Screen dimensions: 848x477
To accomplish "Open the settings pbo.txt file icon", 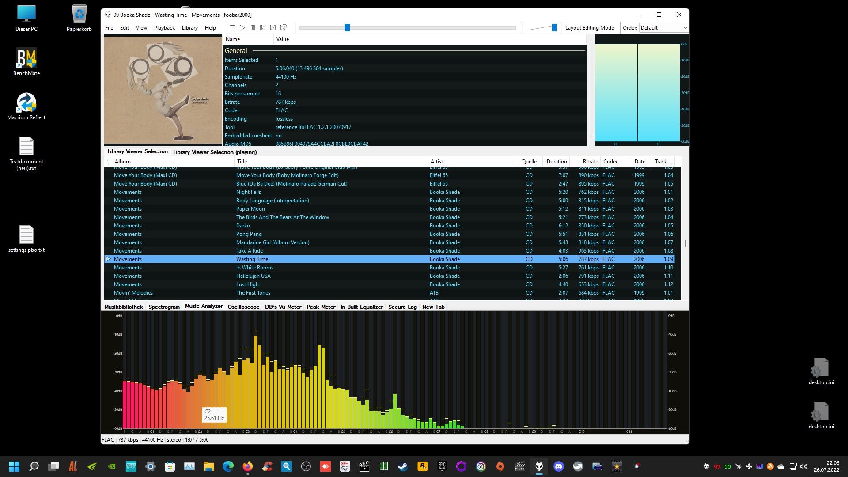I will (x=26, y=239).
